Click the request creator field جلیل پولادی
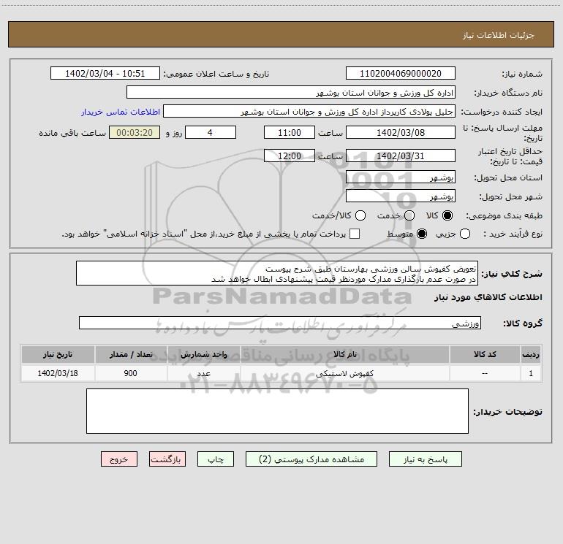 click(x=309, y=111)
